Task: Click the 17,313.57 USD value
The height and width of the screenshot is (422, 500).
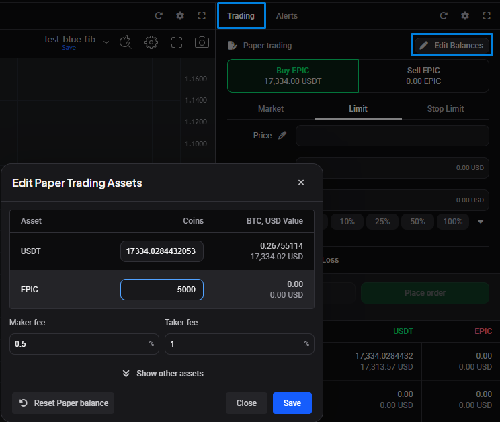Action: point(386,367)
